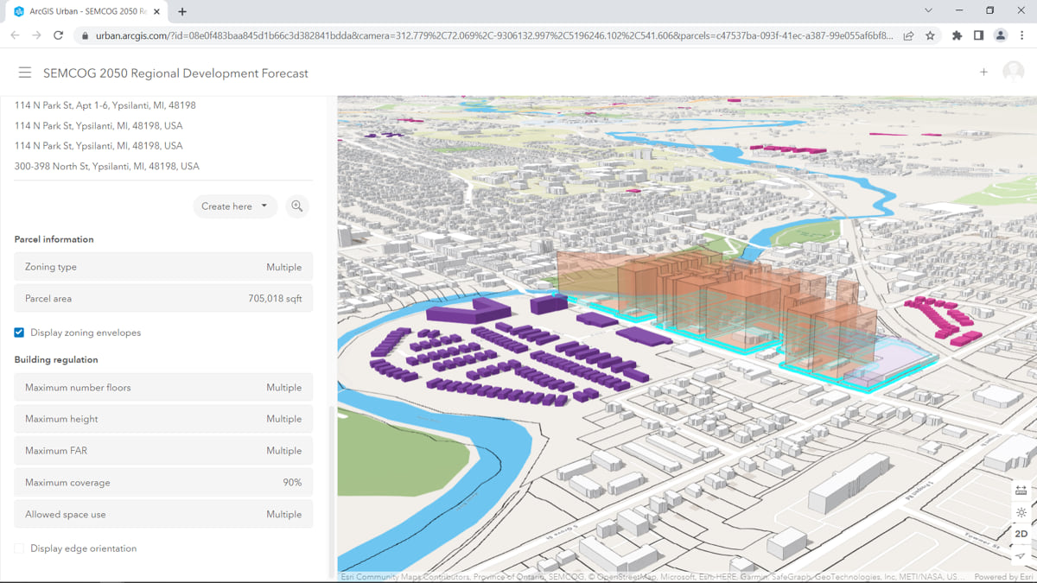Open the user profile avatar
This screenshot has width=1037, height=583.
coord(1013,73)
